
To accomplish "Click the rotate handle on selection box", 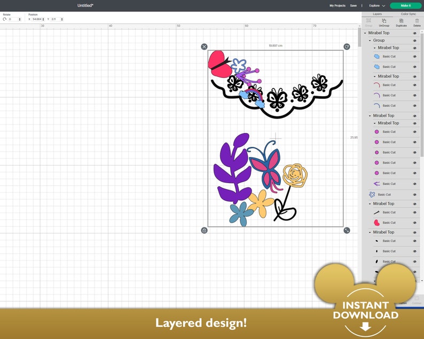I will 347,47.
